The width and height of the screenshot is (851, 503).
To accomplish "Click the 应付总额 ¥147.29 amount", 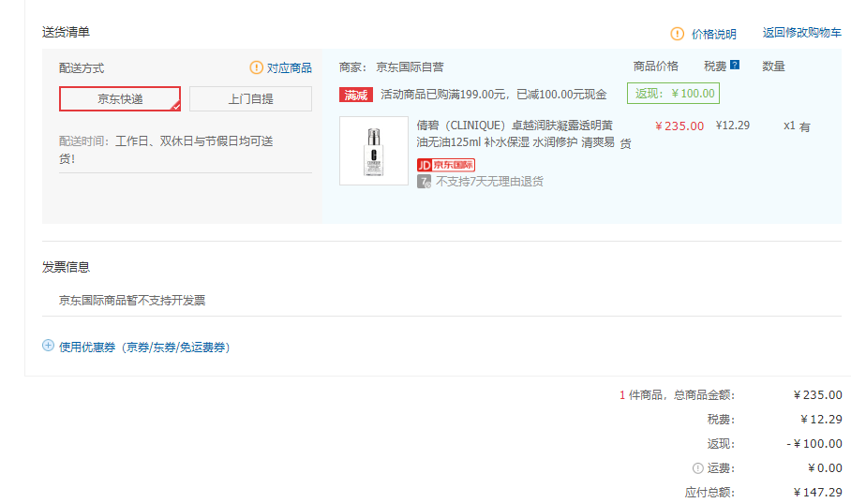I will (818, 492).
